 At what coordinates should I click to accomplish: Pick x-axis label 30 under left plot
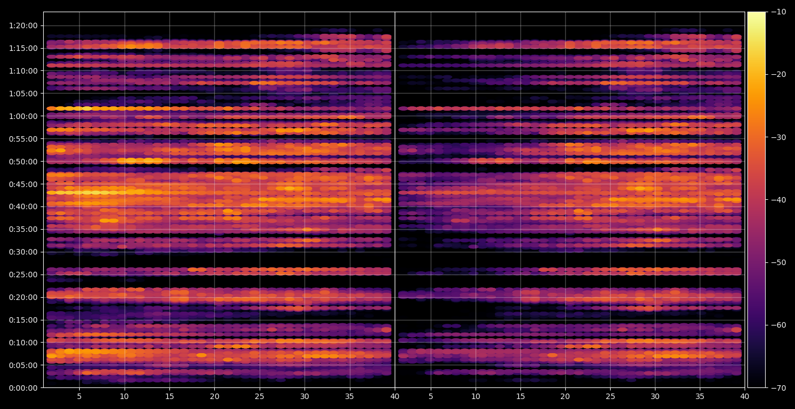304,396
